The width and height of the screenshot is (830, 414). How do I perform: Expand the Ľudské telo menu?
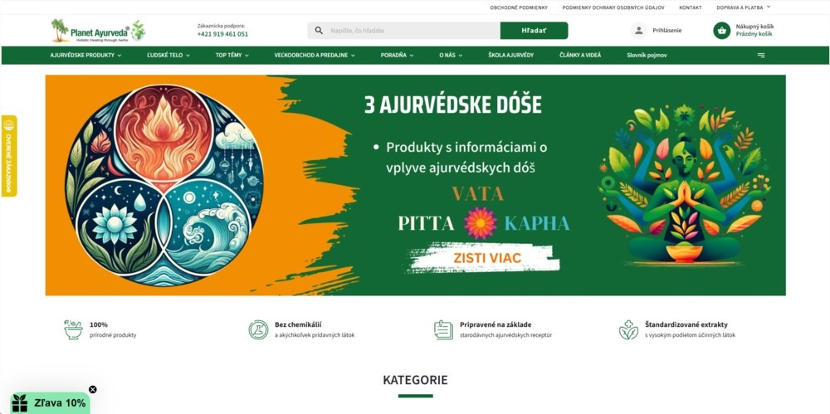tap(168, 55)
